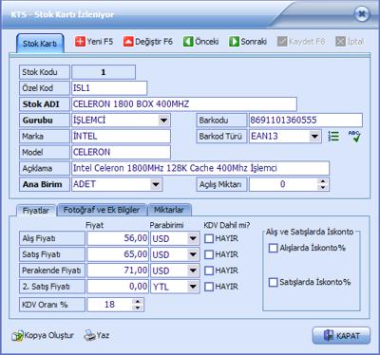Decrease KDV Oranı % with down arrow
This screenshot has height=355, width=380.
[x=138, y=308]
